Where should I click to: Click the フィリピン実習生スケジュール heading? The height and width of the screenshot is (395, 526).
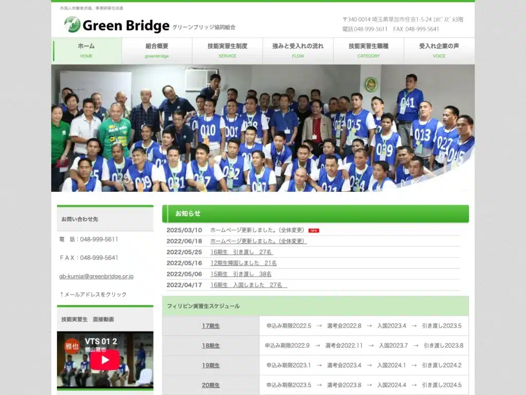pyautogui.click(x=203, y=306)
